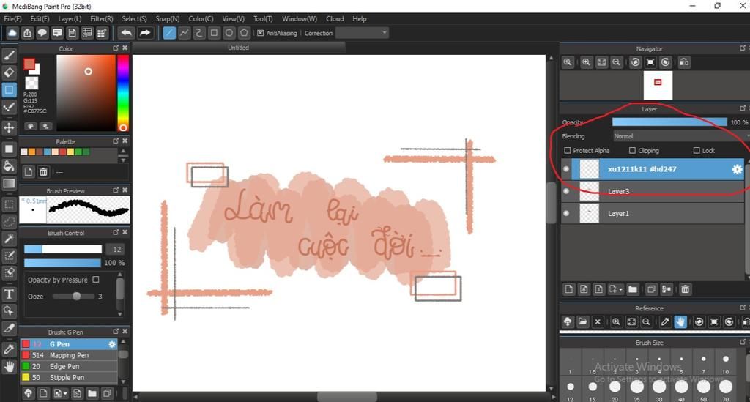Image resolution: width=750 pixels, height=402 pixels.
Task: Zoom in using Navigator magnifier plus icon
Action: [x=587, y=62]
